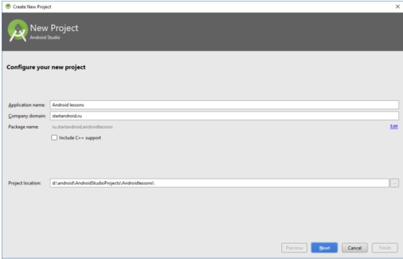Screen dimensions: 403x259
Task: Click the Android Studio logo in header
Action: (x=18, y=31)
